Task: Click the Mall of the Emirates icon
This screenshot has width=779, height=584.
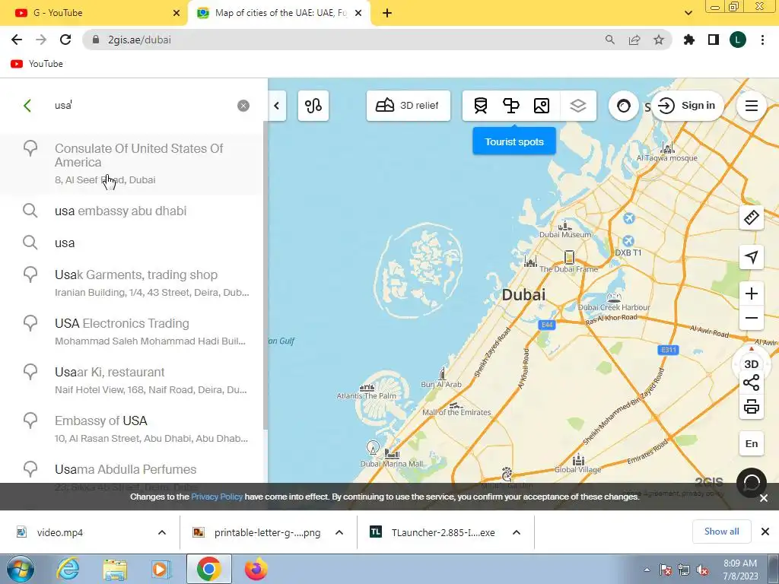Action: tap(456, 405)
